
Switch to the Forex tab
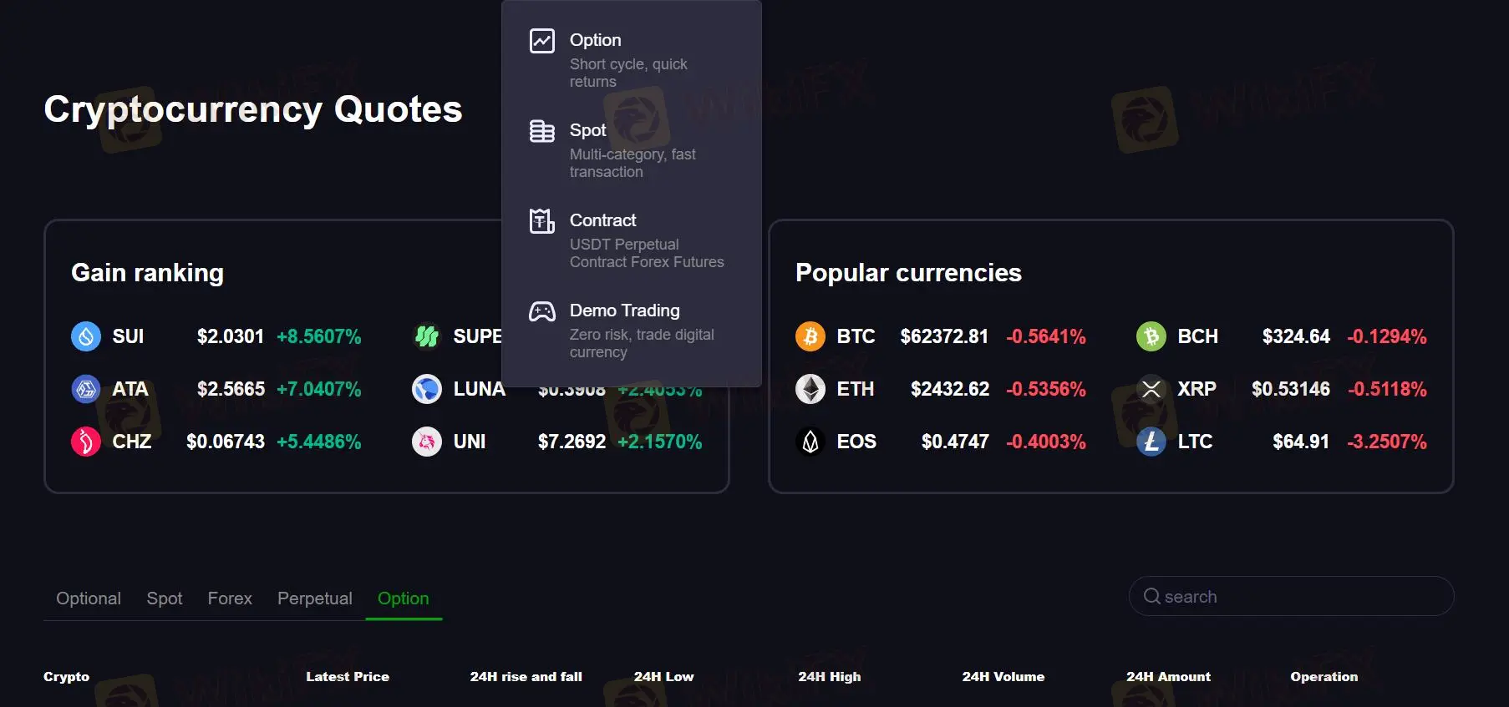point(230,598)
